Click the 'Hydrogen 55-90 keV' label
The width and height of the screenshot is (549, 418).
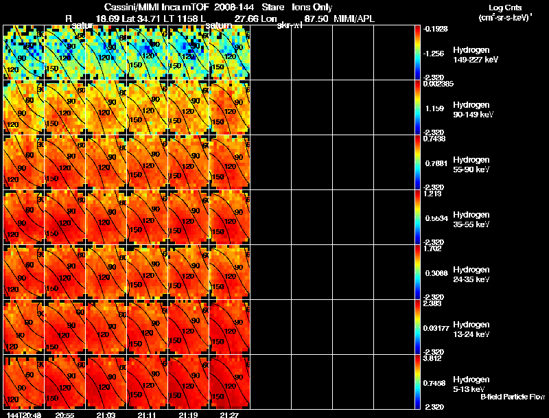click(471, 165)
